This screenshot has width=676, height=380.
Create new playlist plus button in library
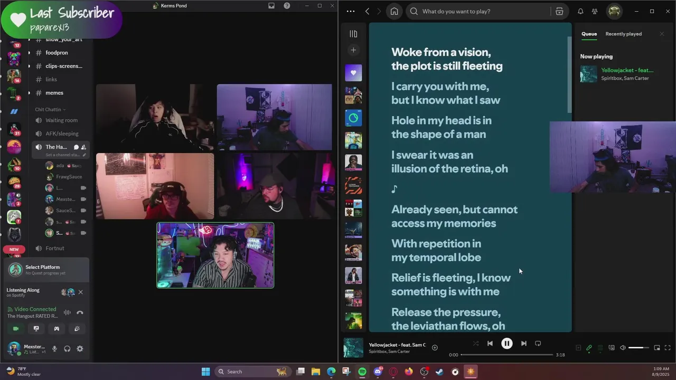pyautogui.click(x=353, y=50)
